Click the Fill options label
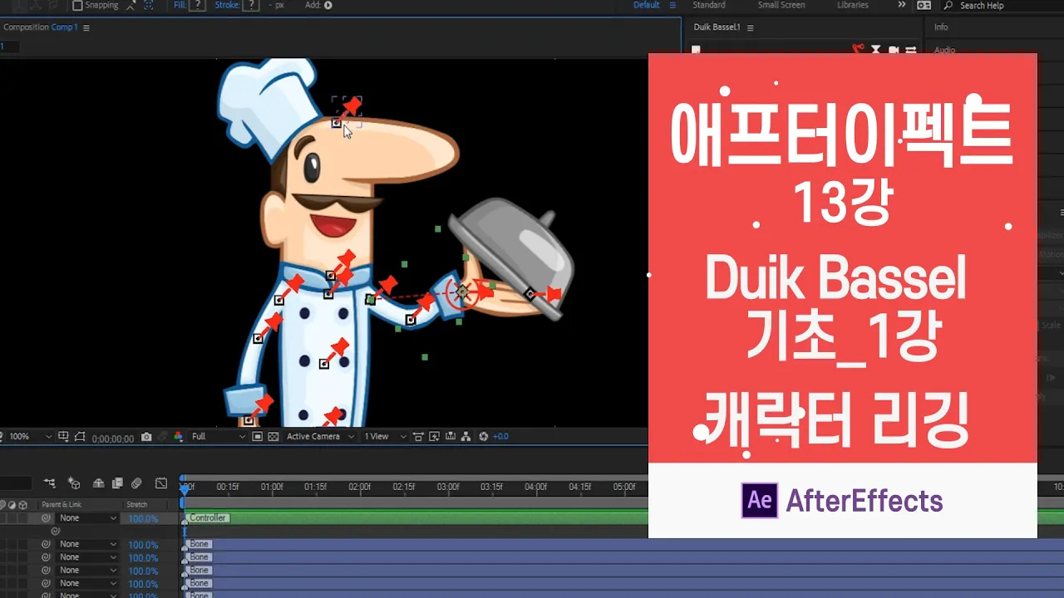The image size is (1064, 598). [x=180, y=5]
